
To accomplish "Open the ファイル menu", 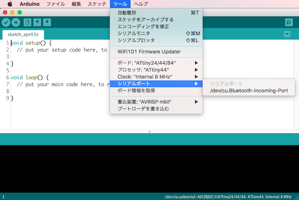I will click(x=55, y=4).
